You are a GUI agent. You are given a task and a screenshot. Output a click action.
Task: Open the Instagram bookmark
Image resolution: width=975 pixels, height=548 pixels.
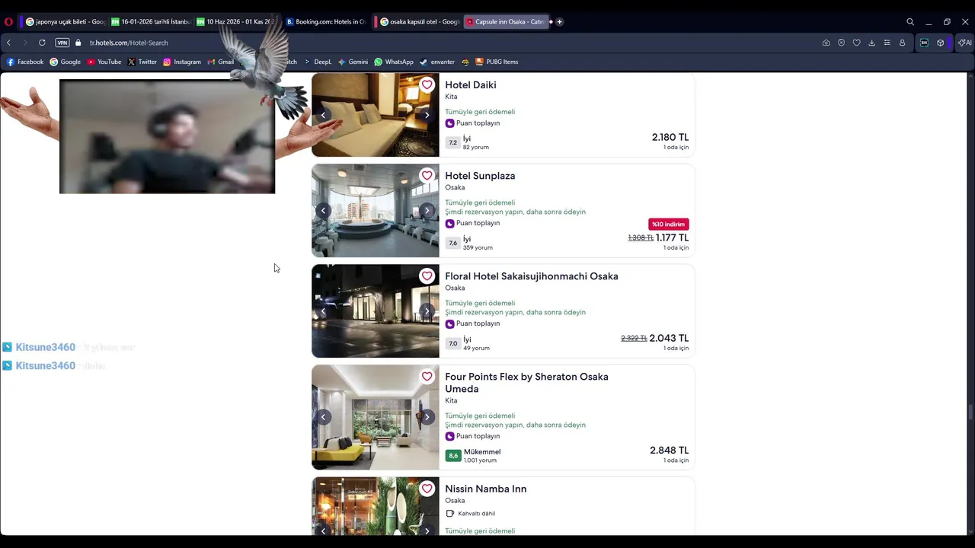[x=182, y=62]
